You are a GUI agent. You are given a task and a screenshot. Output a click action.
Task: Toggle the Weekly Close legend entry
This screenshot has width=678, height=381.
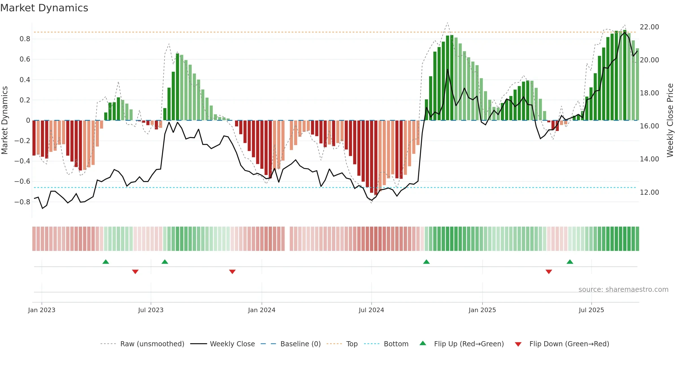(x=223, y=344)
